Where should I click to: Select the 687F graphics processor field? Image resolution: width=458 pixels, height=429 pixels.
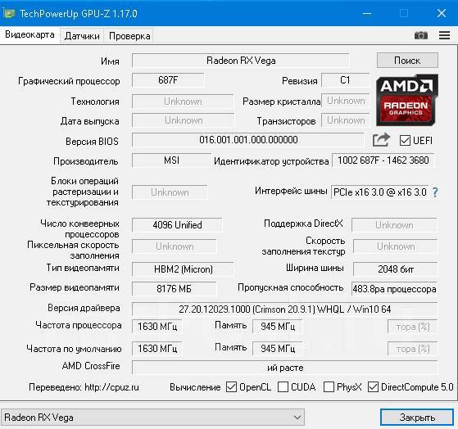click(x=168, y=80)
